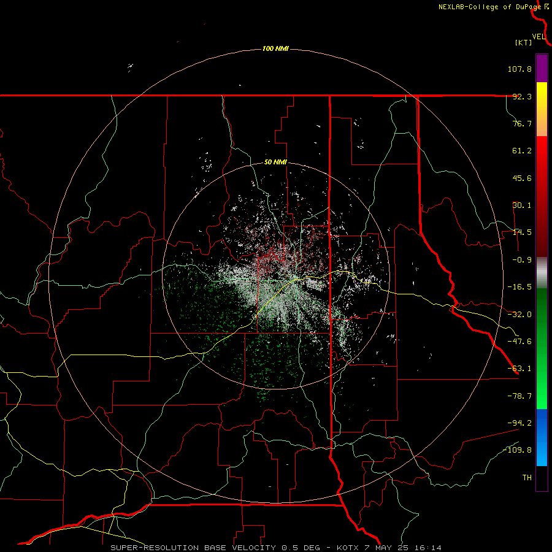Select the 30.1 velocity scale value
The image size is (552, 552).
[x=522, y=205]
